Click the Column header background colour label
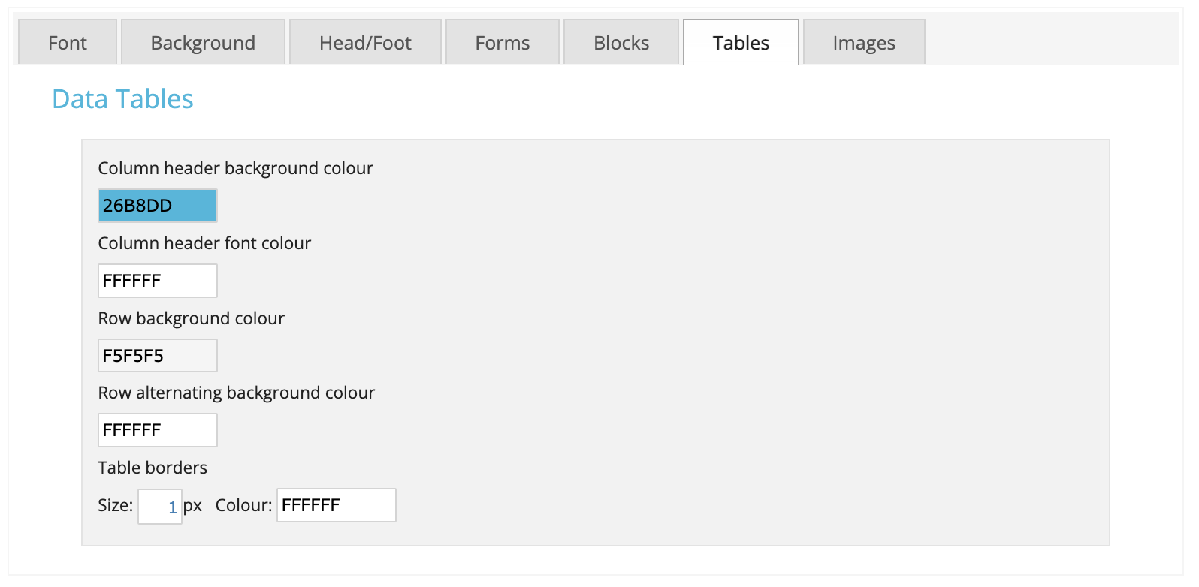The width and height of the screenshot is (1199, 587). point(235,168)
